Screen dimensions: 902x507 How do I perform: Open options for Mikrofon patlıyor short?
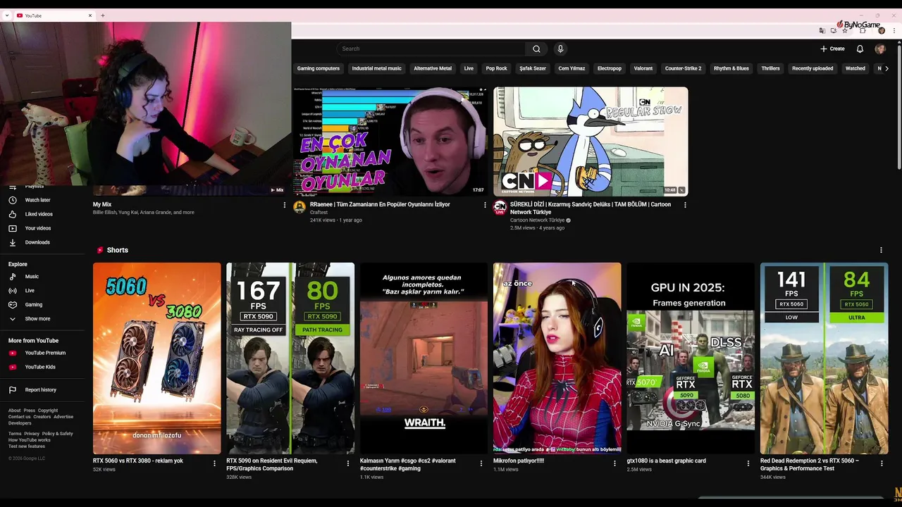(x=614, y=463)
